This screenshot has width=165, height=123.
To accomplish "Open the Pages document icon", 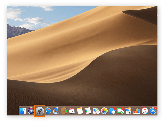I will (129, 111).
